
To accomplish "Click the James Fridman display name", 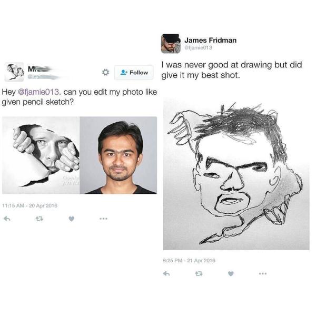I will click(210, 40).
